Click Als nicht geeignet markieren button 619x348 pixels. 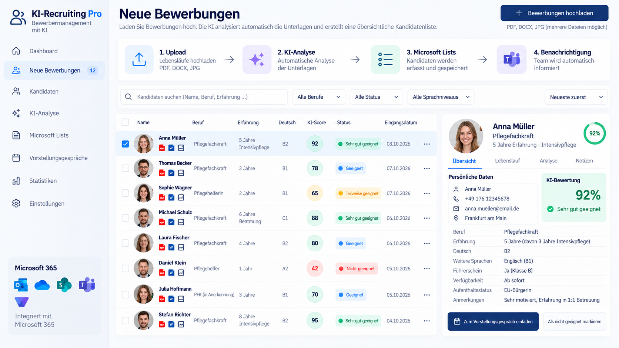575,321
